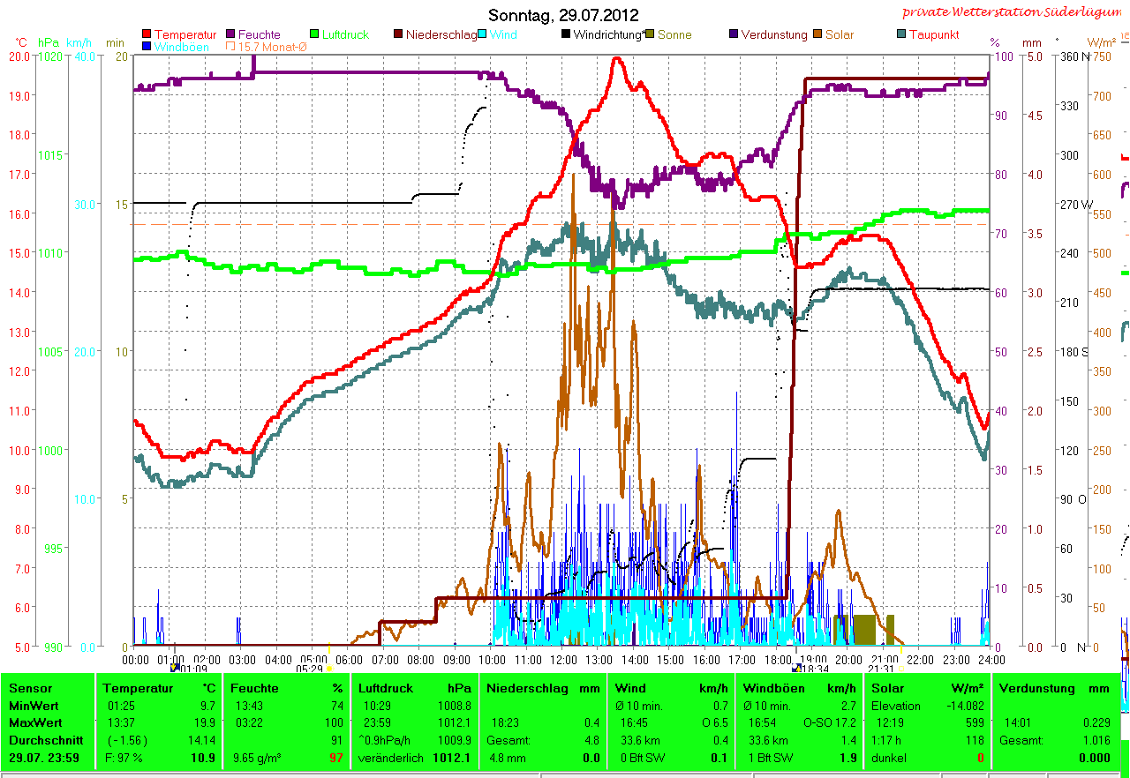Select the Windböen km/h table column header

(799, 688)
